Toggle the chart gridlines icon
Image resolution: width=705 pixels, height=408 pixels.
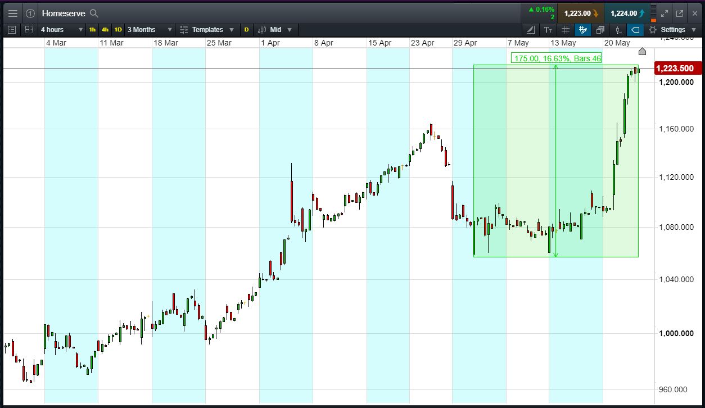566,30
